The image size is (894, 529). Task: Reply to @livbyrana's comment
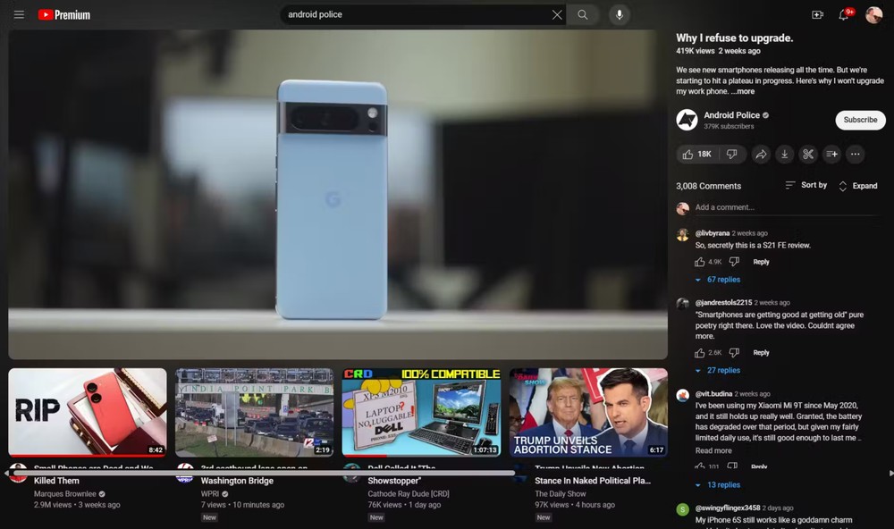coord(761,262)
